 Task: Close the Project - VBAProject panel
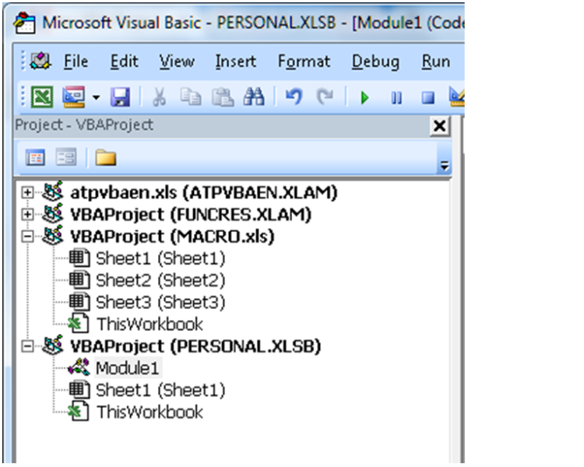pos(440,126)
